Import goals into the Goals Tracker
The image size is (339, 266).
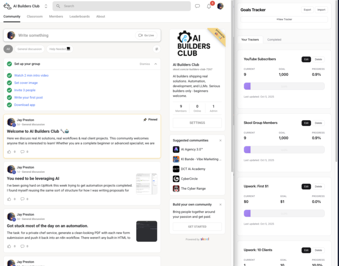tap(321, 10)
